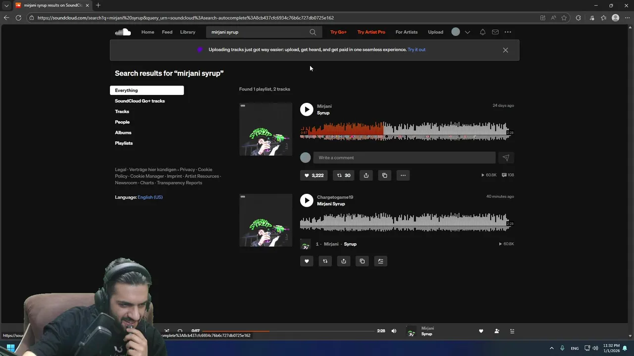Toggle shuffle in the bottom player

(x=166, y=331)
